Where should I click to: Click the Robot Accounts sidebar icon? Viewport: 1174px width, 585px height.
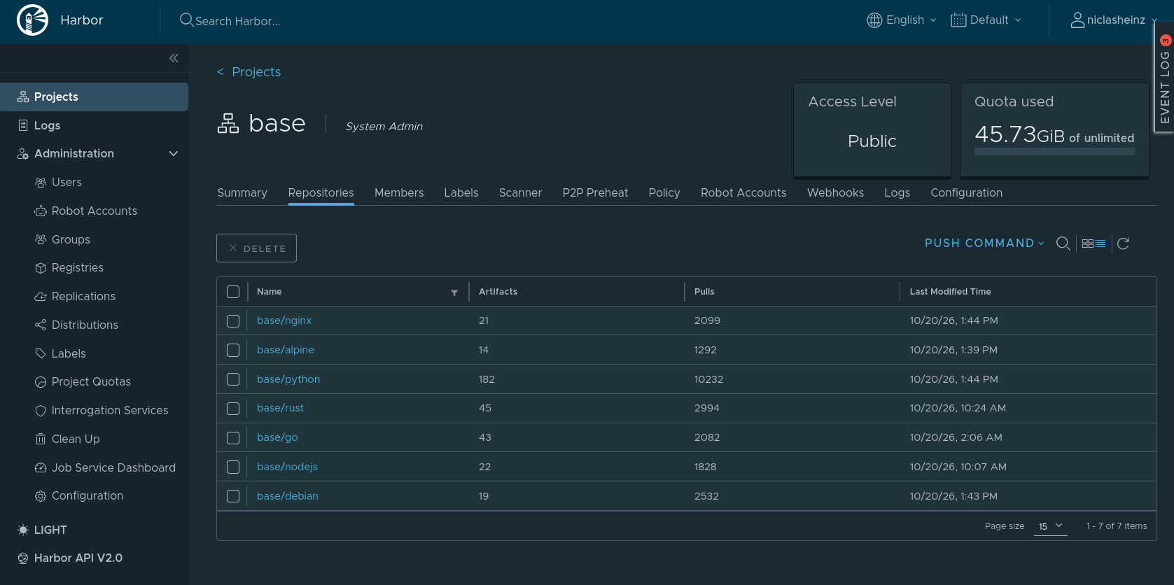click(x=41, y=211)
